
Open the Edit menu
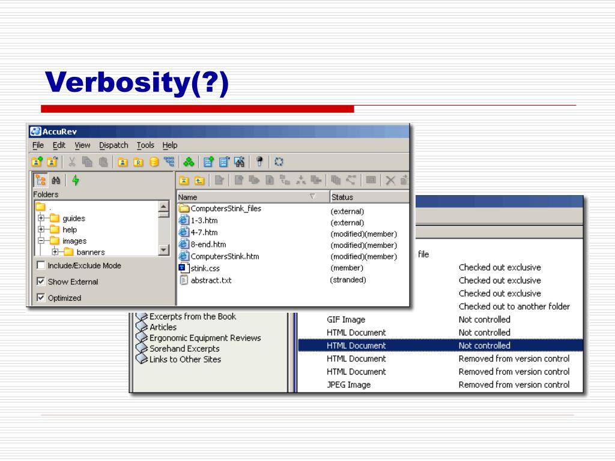pyautogui.click(x=59, y=145)
